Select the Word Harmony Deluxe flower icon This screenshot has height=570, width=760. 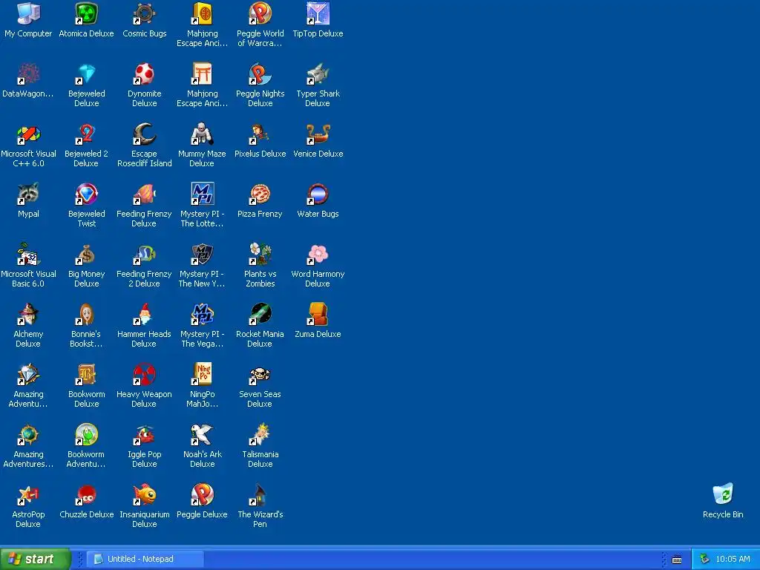[x=318, y=254]
